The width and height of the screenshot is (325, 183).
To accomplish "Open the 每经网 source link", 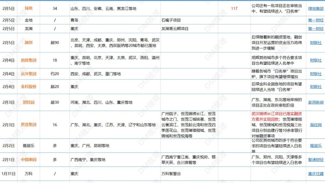I will click(316, 125).
